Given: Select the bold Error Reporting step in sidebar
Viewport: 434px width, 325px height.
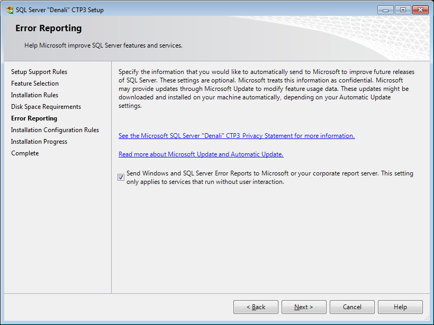Looking at the screenshot, I should [x=34, y=118].
